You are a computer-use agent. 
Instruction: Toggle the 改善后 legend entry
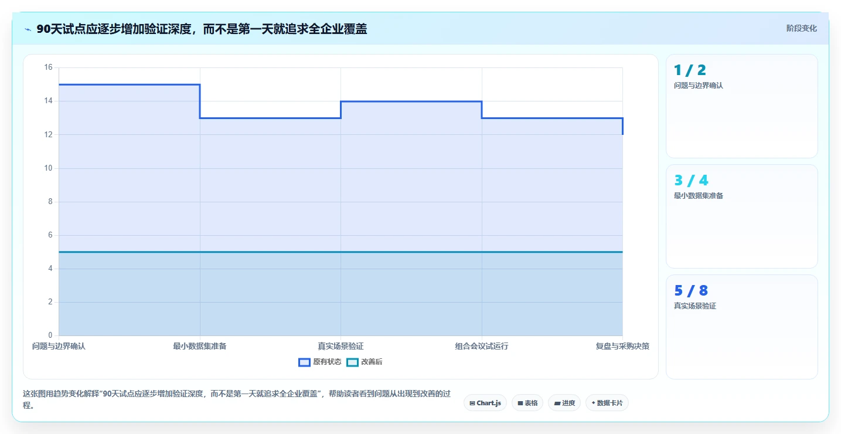click(365, 362)
